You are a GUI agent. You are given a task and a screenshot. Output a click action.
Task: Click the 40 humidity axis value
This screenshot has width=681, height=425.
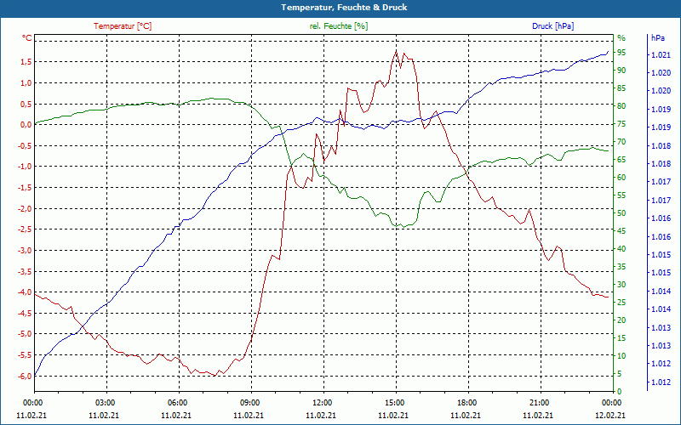click(621, 249)
